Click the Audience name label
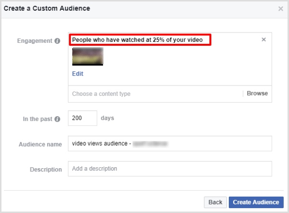This screenshot has width=289, height=213. click(x=40, y=145)
